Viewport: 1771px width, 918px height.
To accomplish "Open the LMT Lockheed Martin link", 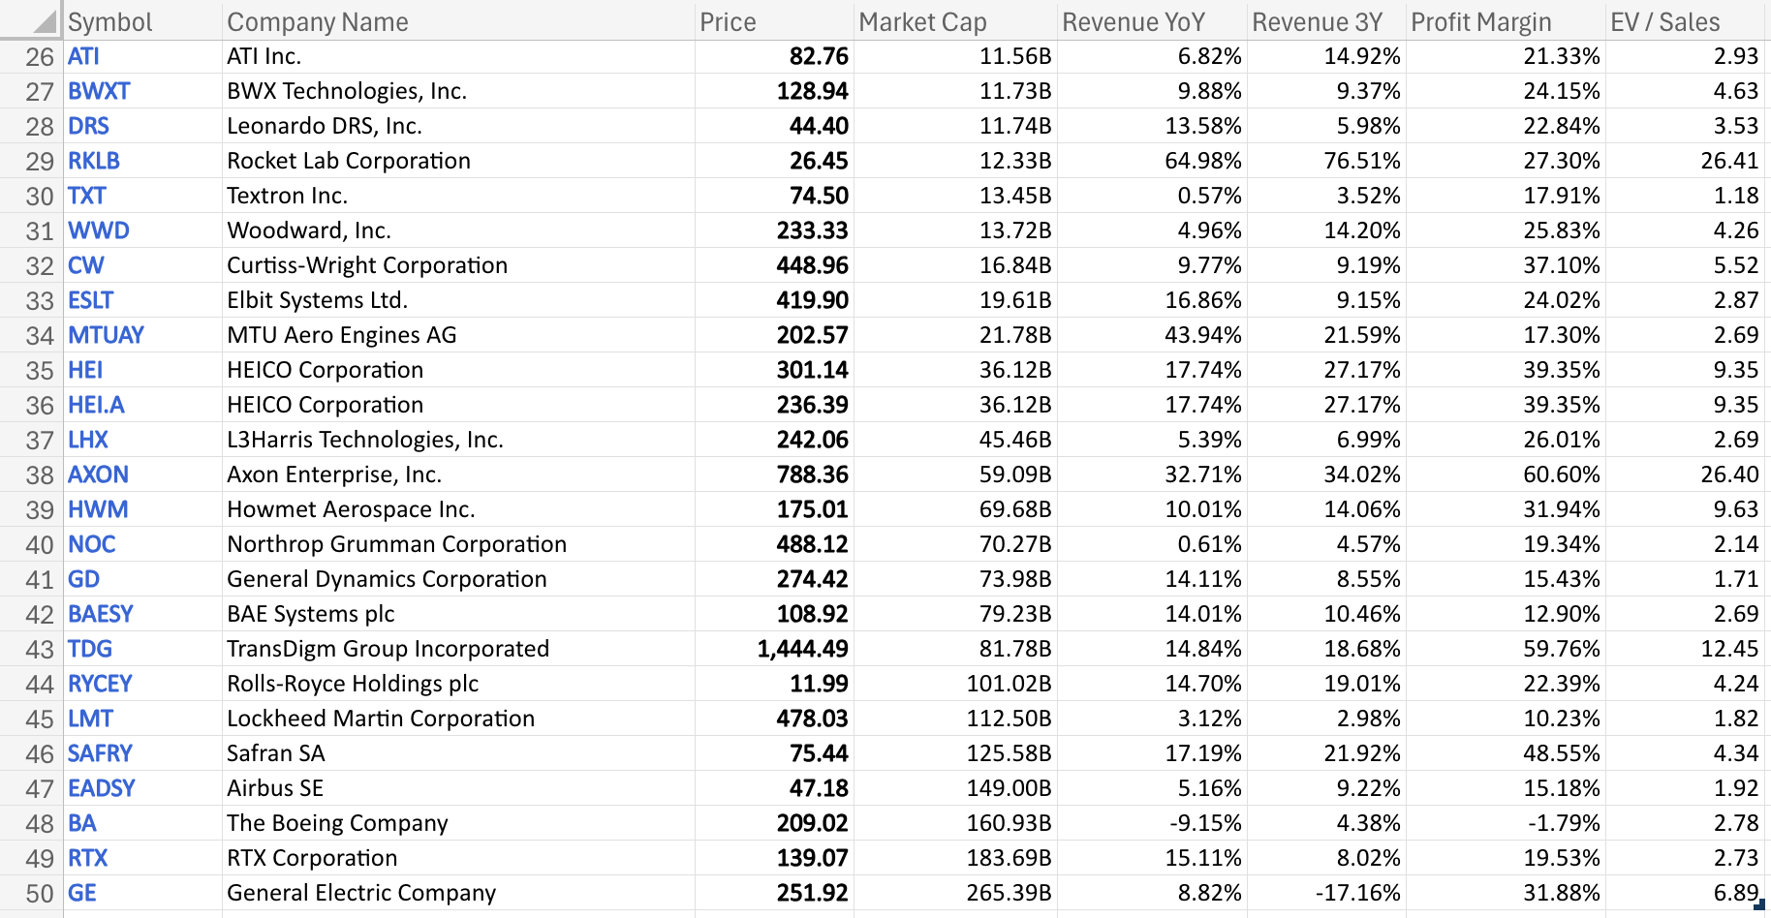I will [89, 719].
